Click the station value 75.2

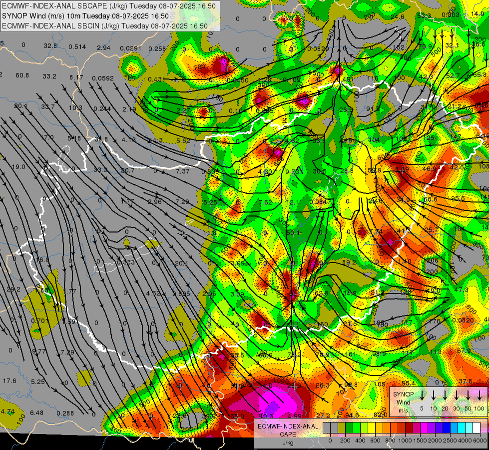point(294,354)
